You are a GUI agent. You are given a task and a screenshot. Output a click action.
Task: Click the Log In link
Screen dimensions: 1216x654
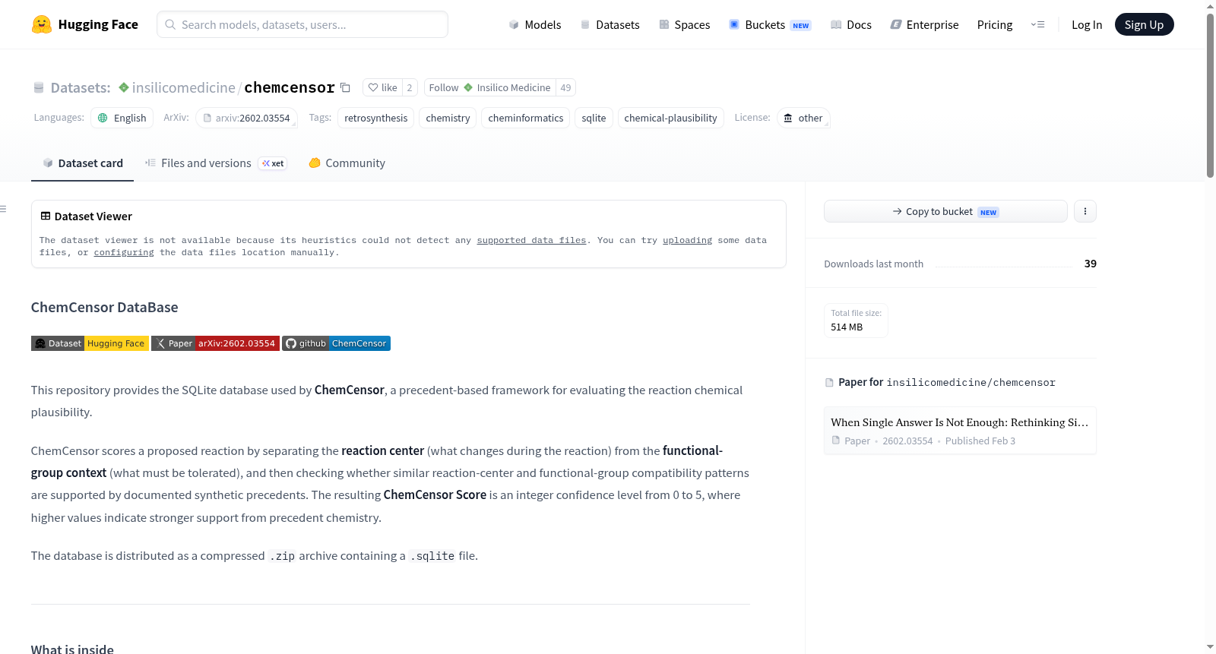[1087, 24]
